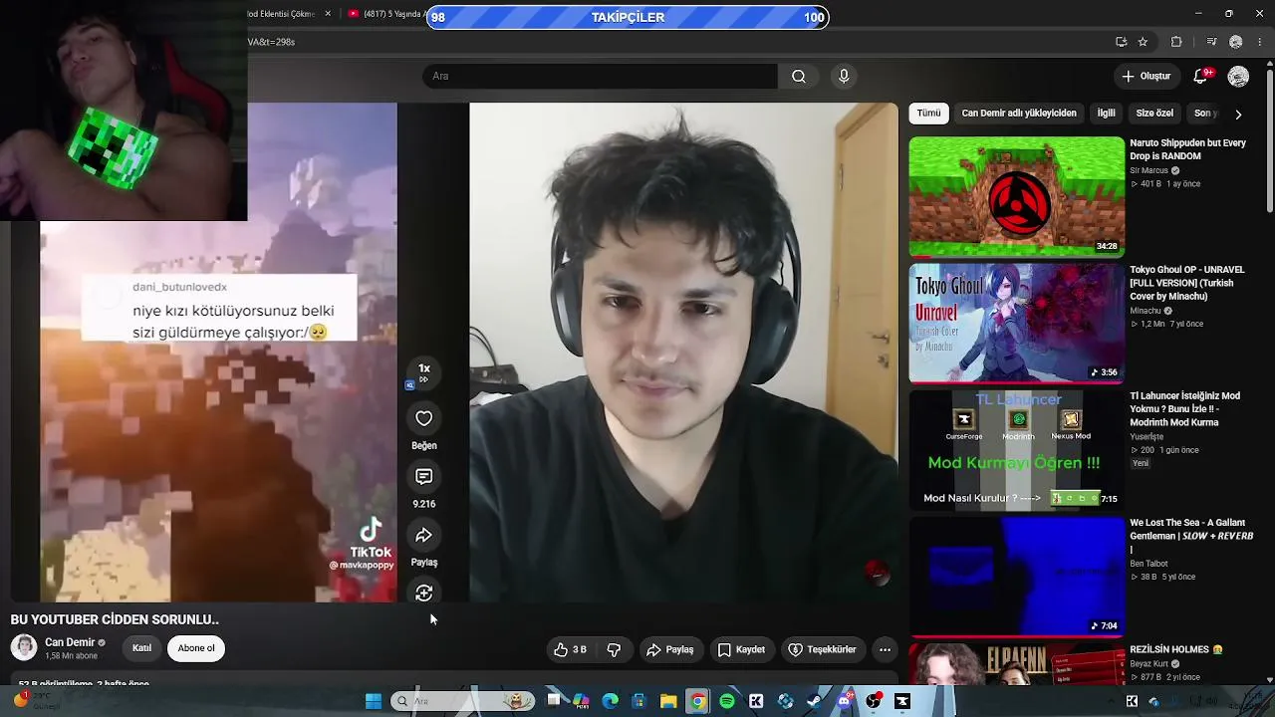Screen dimensions: 1275x717
Task: Open the Chrome extensions puzzle icon
Action: pos(1176,42)
